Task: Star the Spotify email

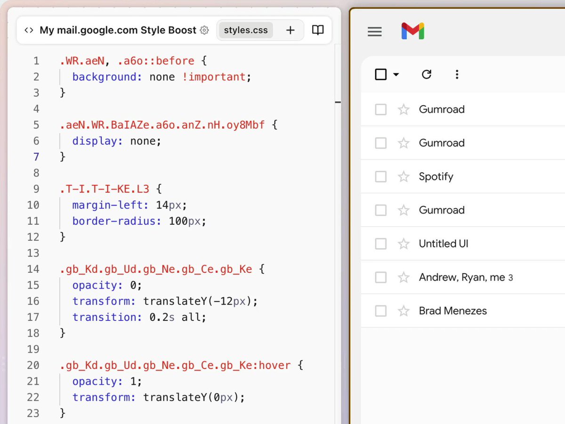Action: [404, 176]
